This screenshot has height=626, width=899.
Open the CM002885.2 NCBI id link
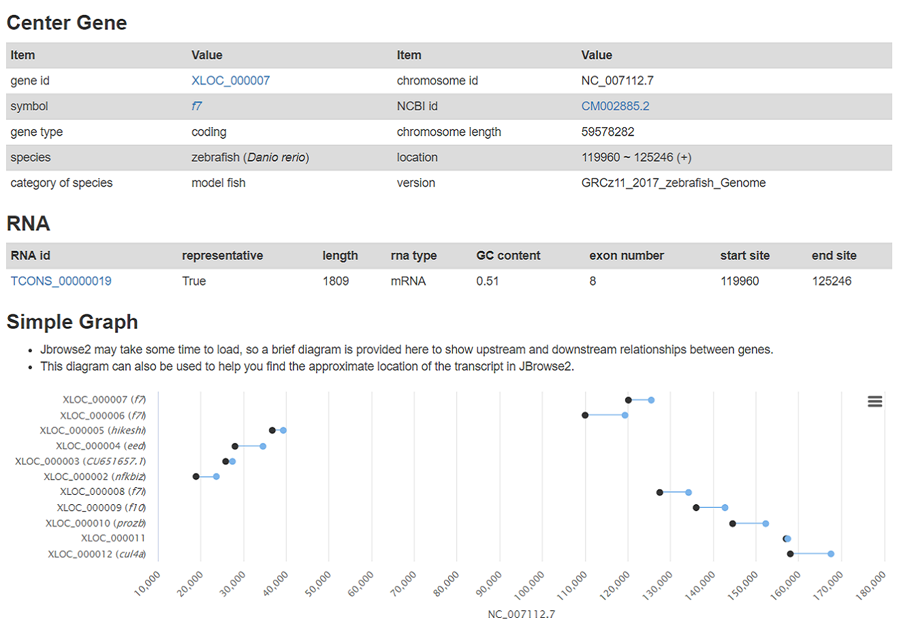pyautogui.click(x=615, y=106)
